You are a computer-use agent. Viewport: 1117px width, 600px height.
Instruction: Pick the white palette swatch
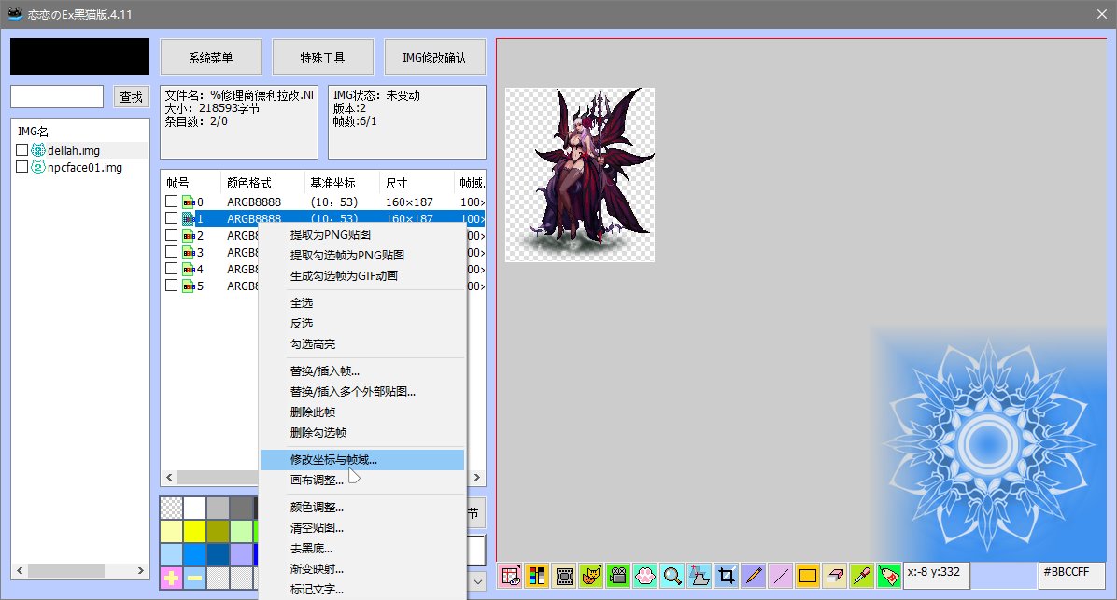pyautogui.click(x=194, y=508)
